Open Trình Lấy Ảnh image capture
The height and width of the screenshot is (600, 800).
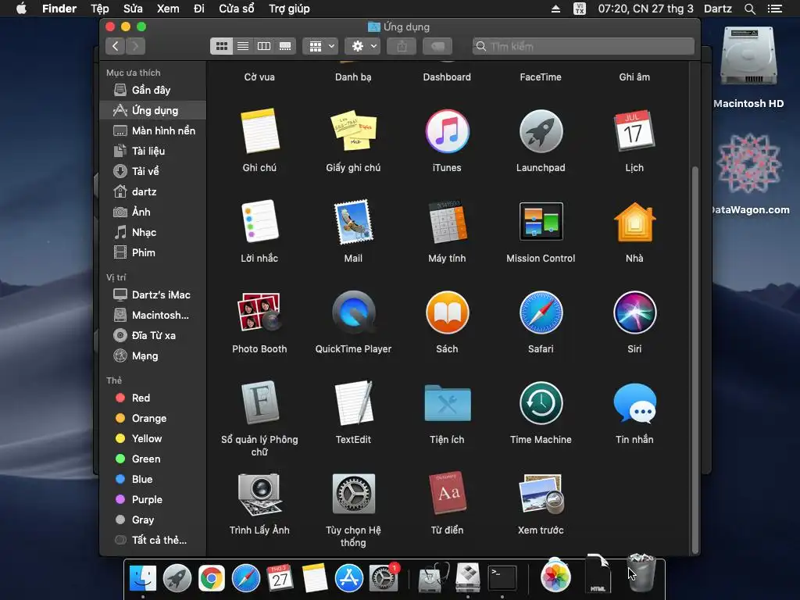point(259,494)
